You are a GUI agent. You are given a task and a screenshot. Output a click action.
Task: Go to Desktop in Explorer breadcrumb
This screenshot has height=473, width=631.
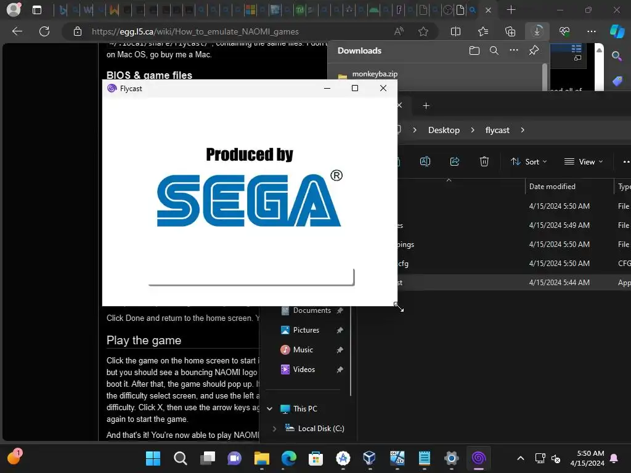pos(444,130)
